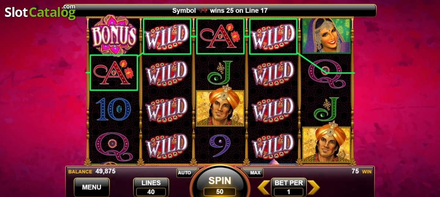Click the top WILD symbol on reel two

(167, 36)
